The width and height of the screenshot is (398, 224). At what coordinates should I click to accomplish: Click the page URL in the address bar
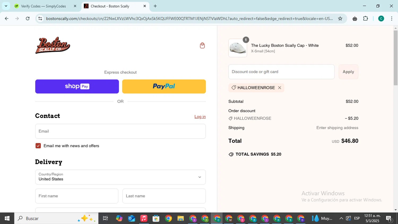click(189, 19)
